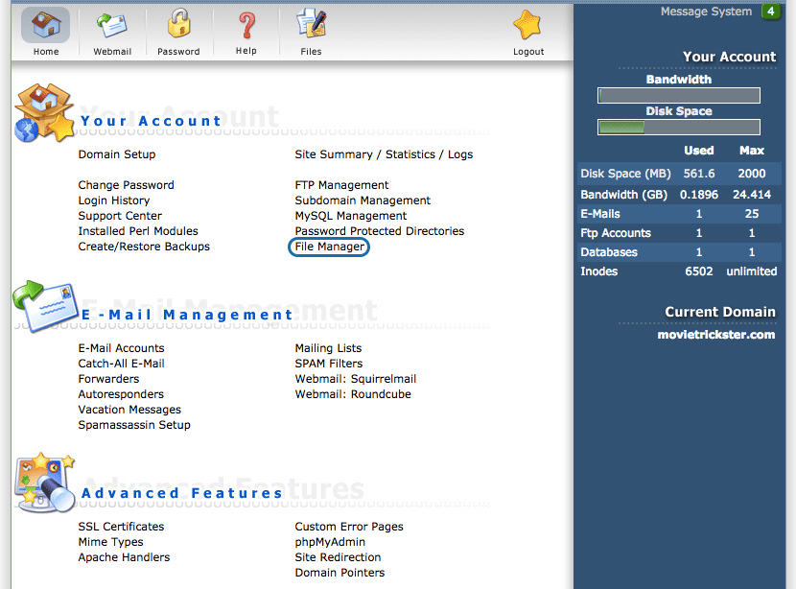Click the Advanced Features section heading

click(x=182, y=493)
